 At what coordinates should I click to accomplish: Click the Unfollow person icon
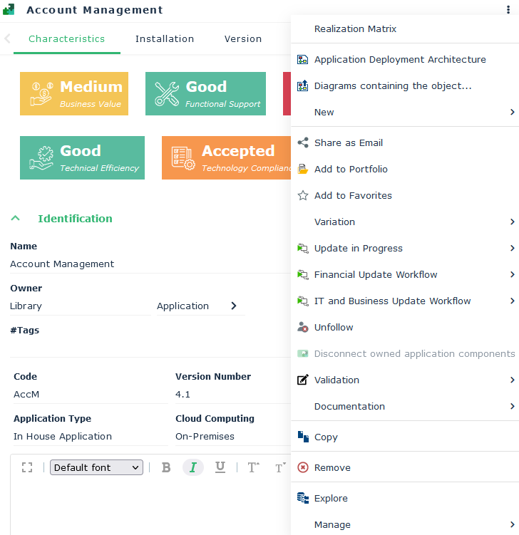point(302,327)
